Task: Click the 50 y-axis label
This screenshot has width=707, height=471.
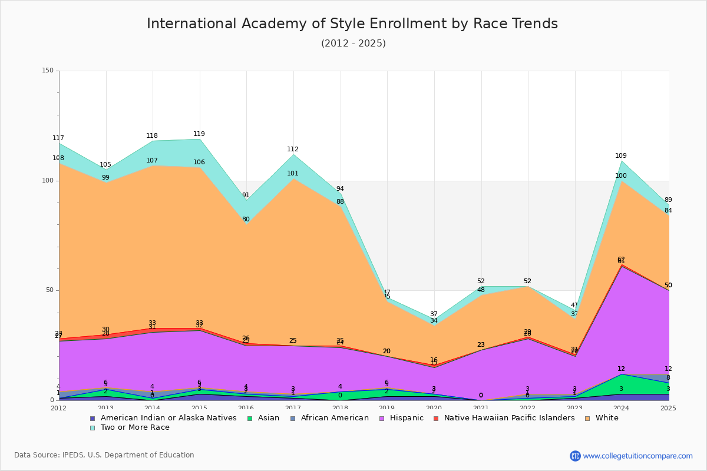Action: [x=49, y=290]
